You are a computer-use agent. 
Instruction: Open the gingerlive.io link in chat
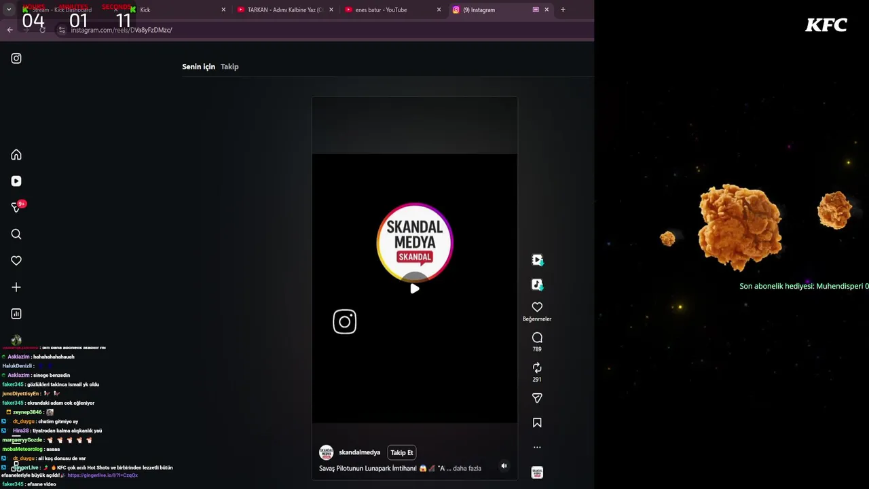coord(102,475)
